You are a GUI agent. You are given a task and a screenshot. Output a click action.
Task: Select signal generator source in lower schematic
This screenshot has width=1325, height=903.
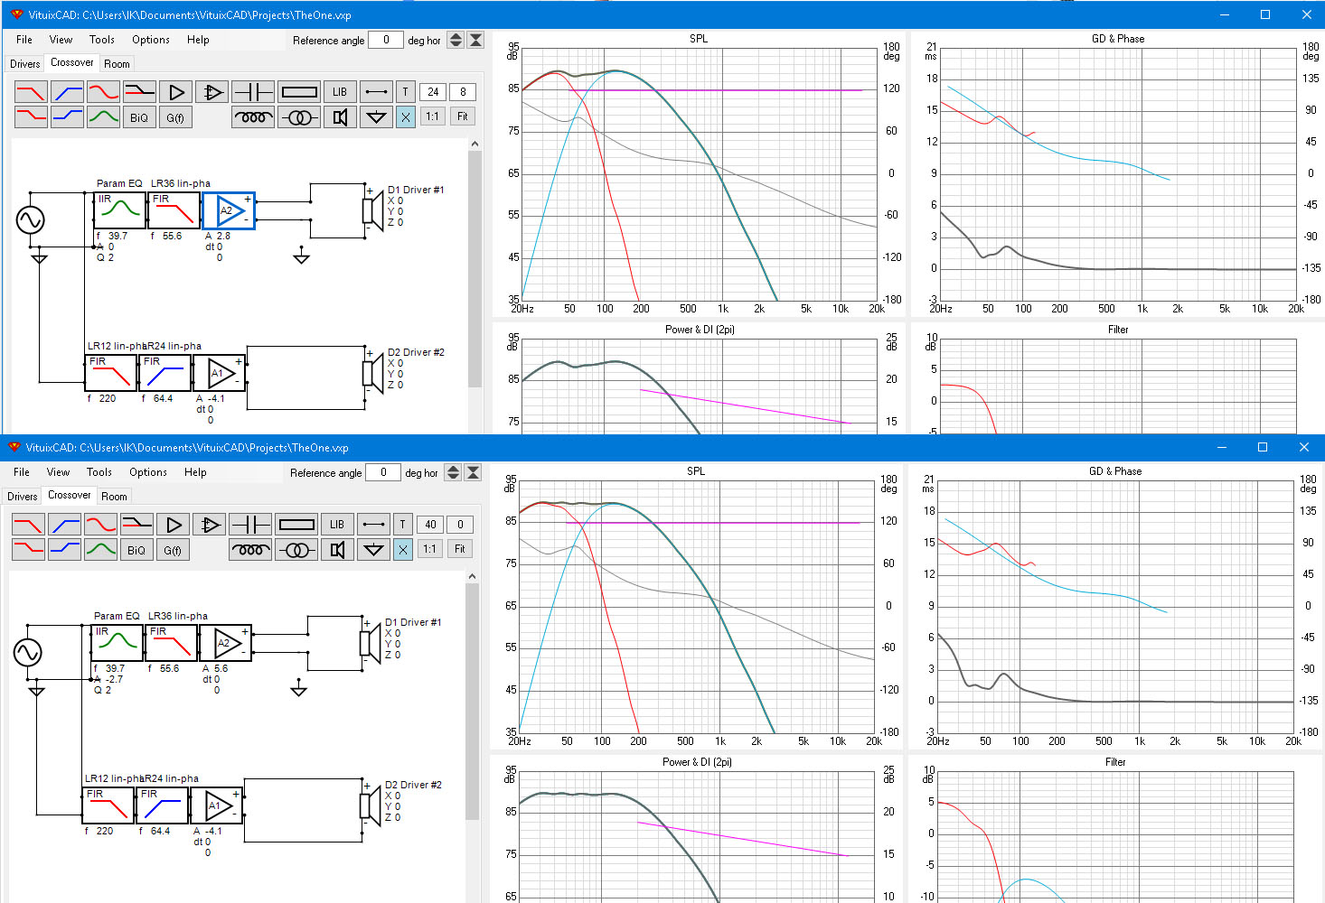[28, 652]
